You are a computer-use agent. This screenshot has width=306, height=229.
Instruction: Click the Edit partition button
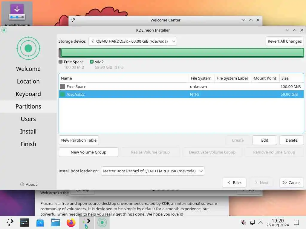pos(265,140)
